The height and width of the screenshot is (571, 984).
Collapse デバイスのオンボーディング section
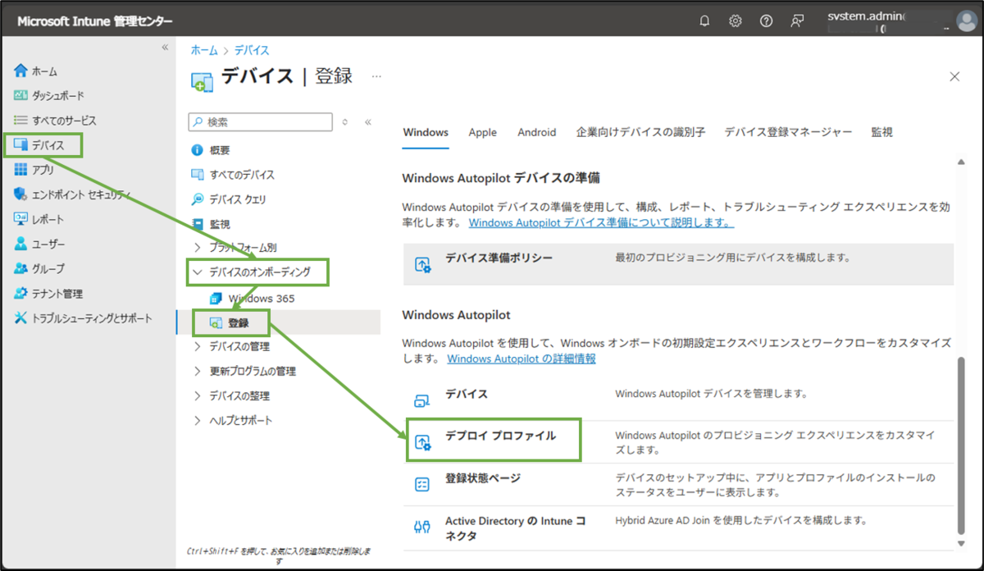pos(197,272)
